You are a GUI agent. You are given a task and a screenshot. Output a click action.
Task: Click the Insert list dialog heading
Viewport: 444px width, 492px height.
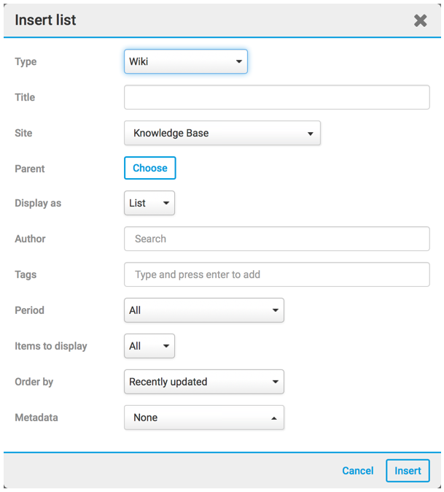(45, 20)
